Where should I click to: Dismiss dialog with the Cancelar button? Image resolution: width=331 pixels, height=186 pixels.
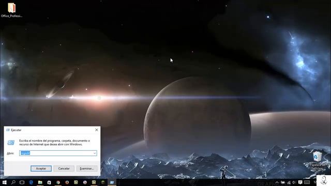click(64, 168)
